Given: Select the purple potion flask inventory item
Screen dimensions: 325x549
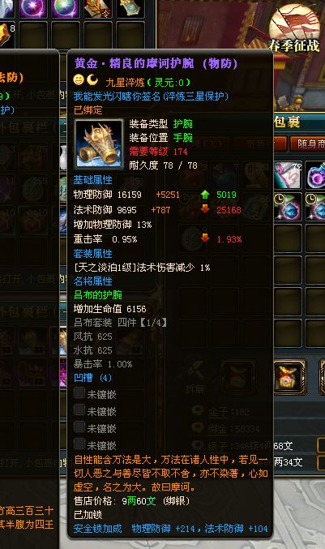Looking at the screenshot, I should [315, 174].
